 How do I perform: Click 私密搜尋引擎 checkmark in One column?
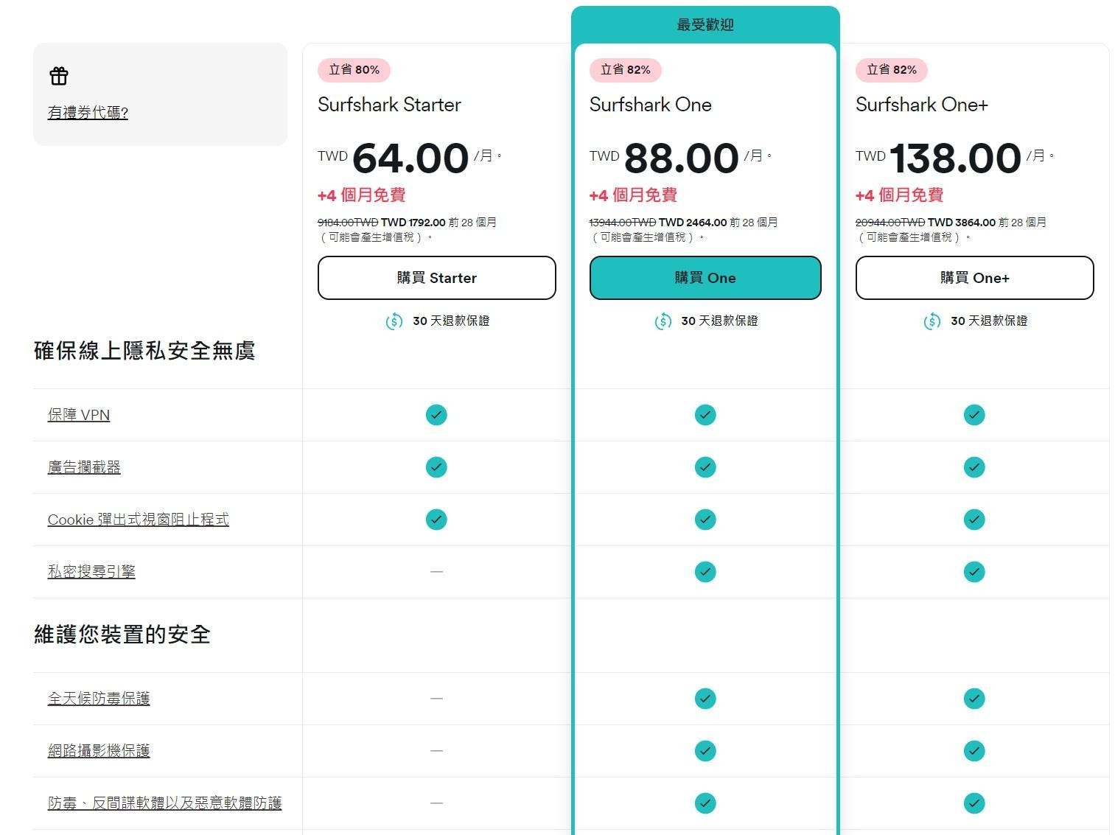(705, 572)
